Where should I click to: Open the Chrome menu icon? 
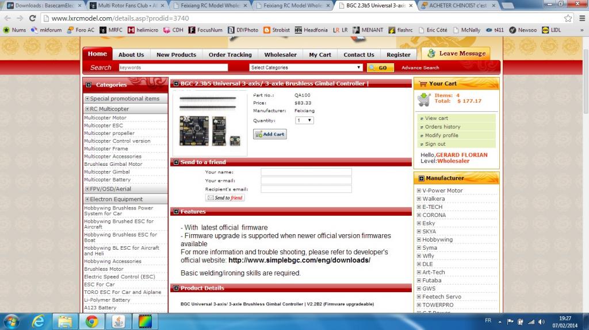point(582,18)
